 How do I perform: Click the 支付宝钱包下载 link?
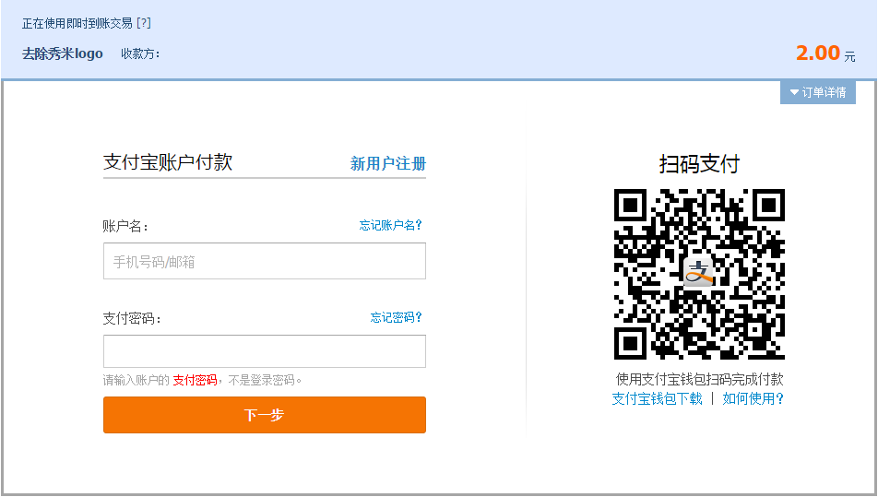pos(657,398)
